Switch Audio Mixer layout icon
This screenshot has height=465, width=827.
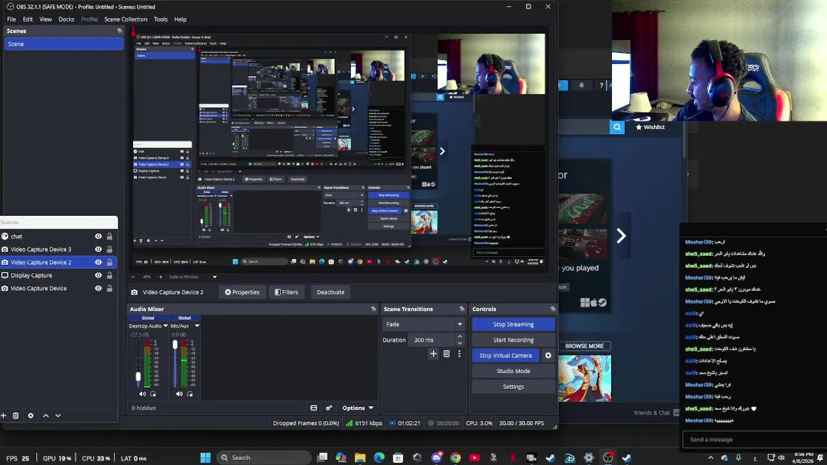click(313, 408)
